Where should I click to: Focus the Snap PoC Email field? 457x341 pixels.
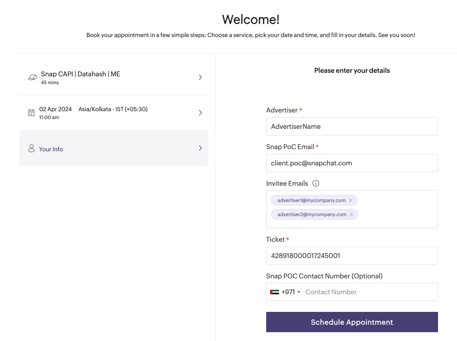(352, 163)
